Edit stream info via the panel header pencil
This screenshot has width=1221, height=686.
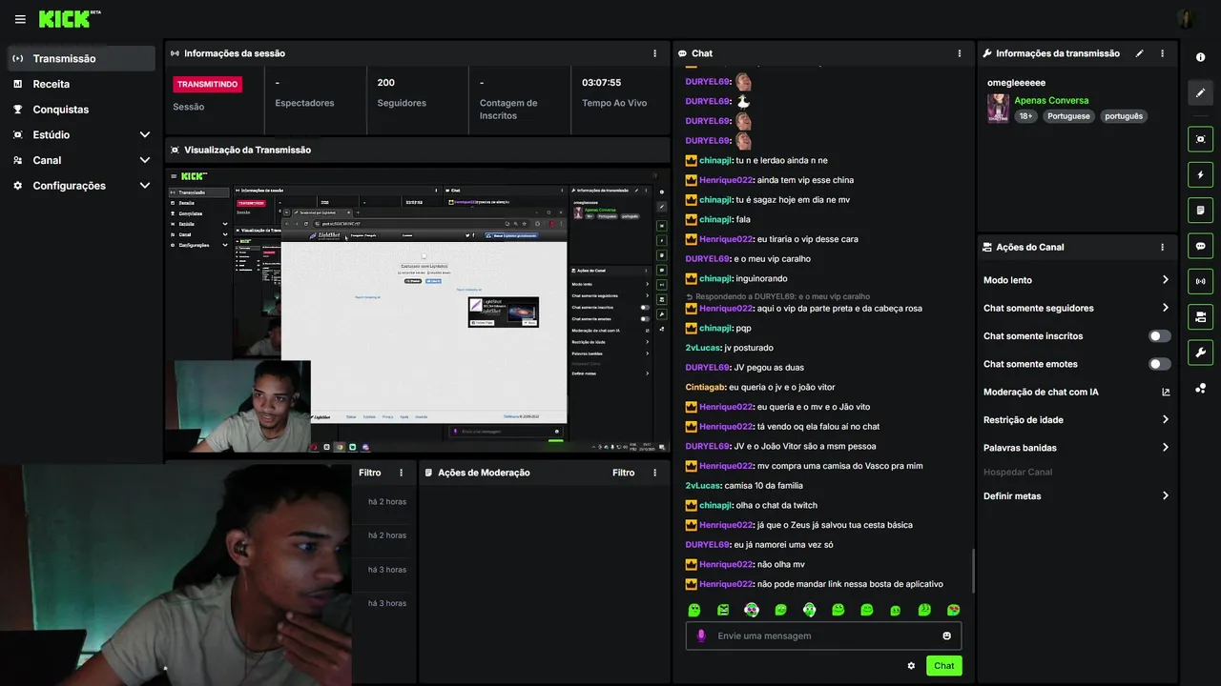coord(1139,53)
